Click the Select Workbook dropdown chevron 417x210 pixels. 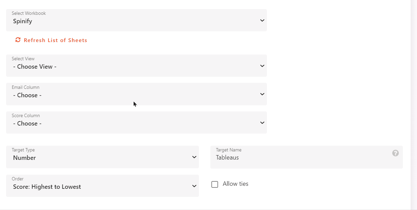click(x=262, y=20)
